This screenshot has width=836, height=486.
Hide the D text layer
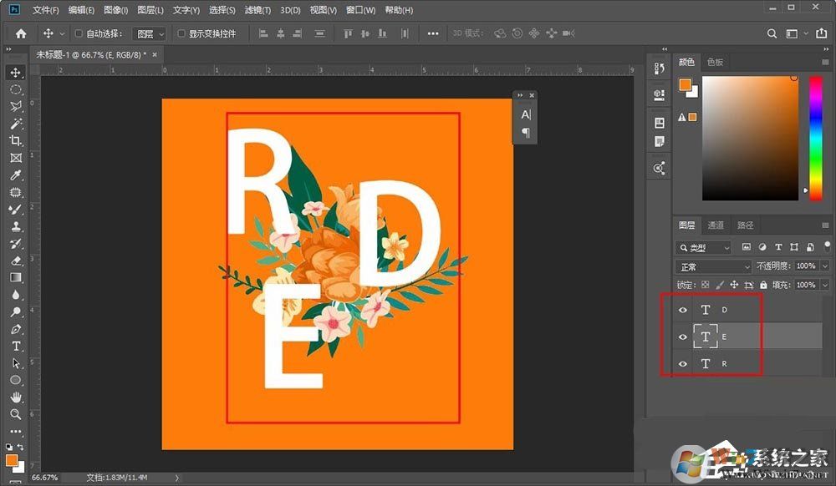click(x=683, y=309)
